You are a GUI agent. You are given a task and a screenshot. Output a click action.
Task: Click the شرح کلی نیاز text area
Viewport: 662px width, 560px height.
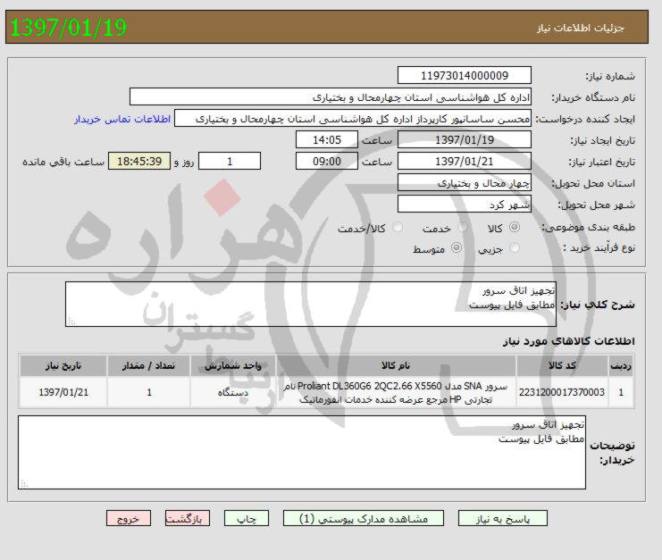click(x=311, y=305)
